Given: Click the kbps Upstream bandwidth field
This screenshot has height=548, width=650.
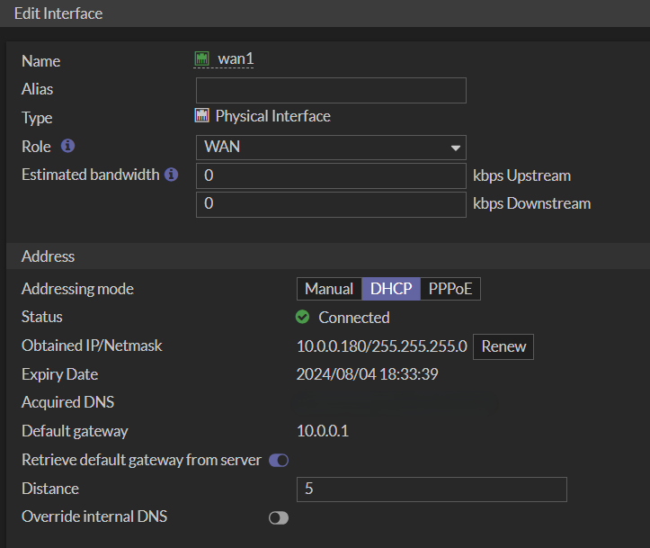Looking at the screenshot, I should [x=331, y=175].
